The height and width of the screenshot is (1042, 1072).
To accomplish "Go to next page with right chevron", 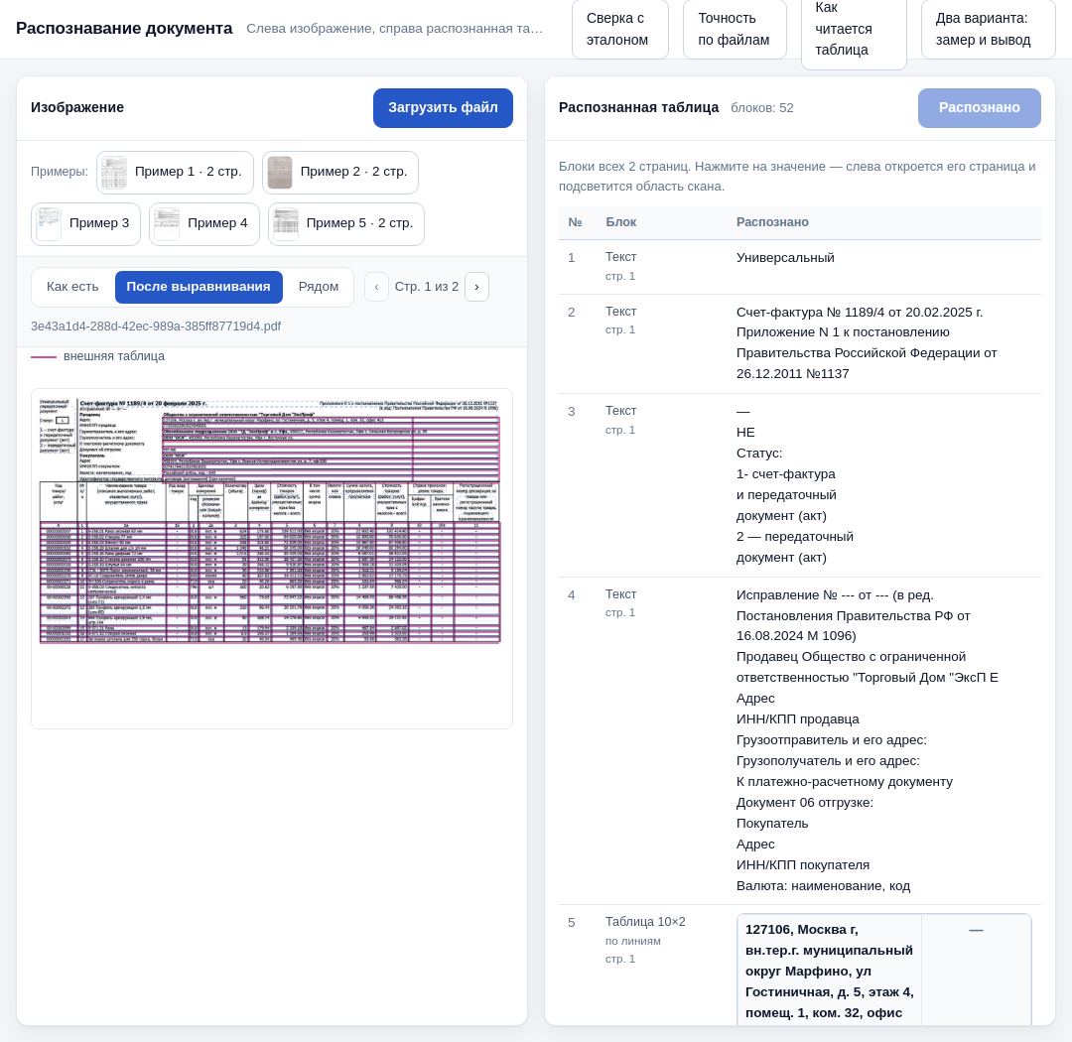I will (476, 287).
